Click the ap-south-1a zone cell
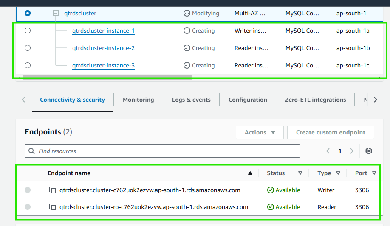The image size is (390, 226). pyautogui.click(x=353, y=31)
